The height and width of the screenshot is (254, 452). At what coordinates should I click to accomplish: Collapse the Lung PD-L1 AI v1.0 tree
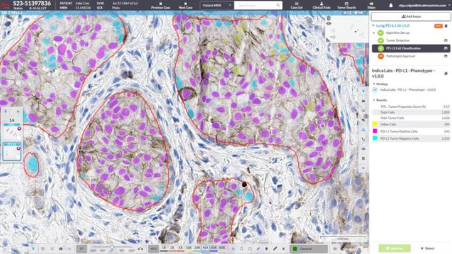tap(374, 26)
